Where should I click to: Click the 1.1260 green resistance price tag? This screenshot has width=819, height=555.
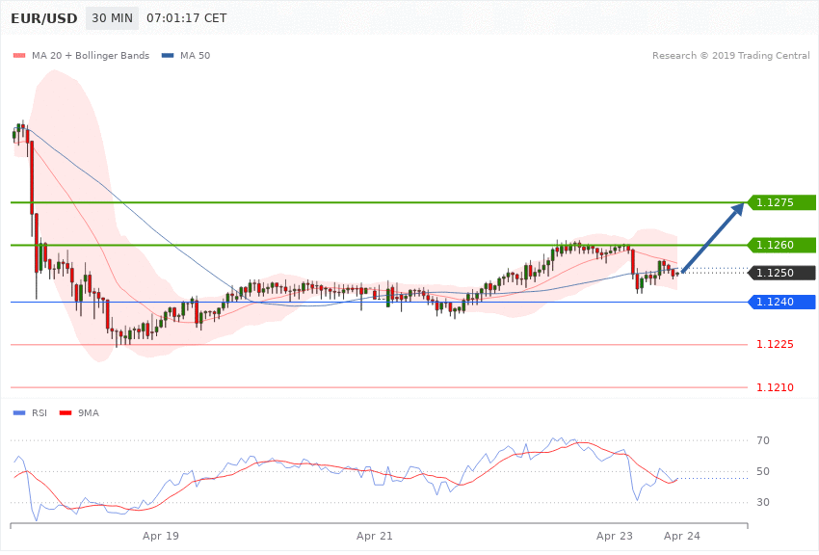coord(781,245)
